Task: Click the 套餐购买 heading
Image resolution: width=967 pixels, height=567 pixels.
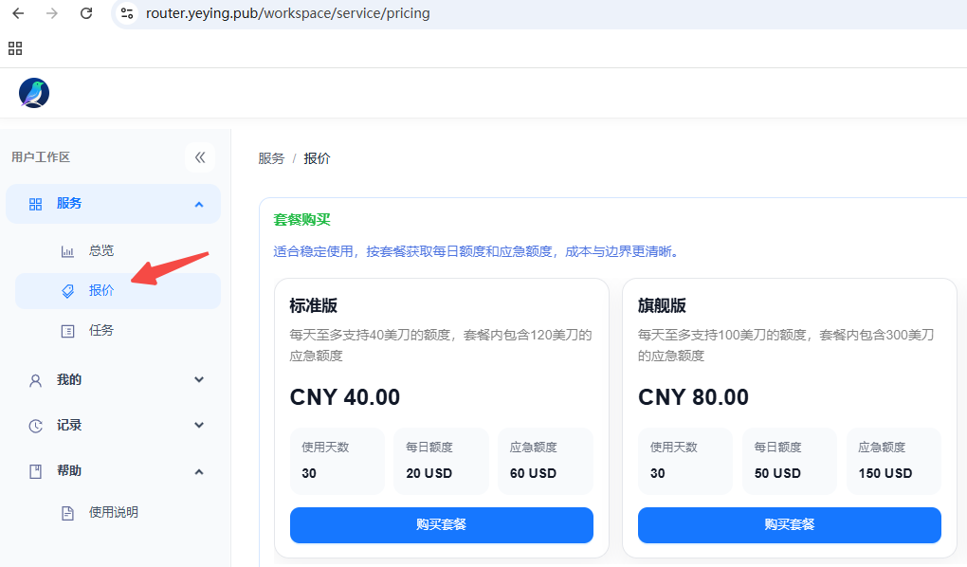Action: point(301,220)
